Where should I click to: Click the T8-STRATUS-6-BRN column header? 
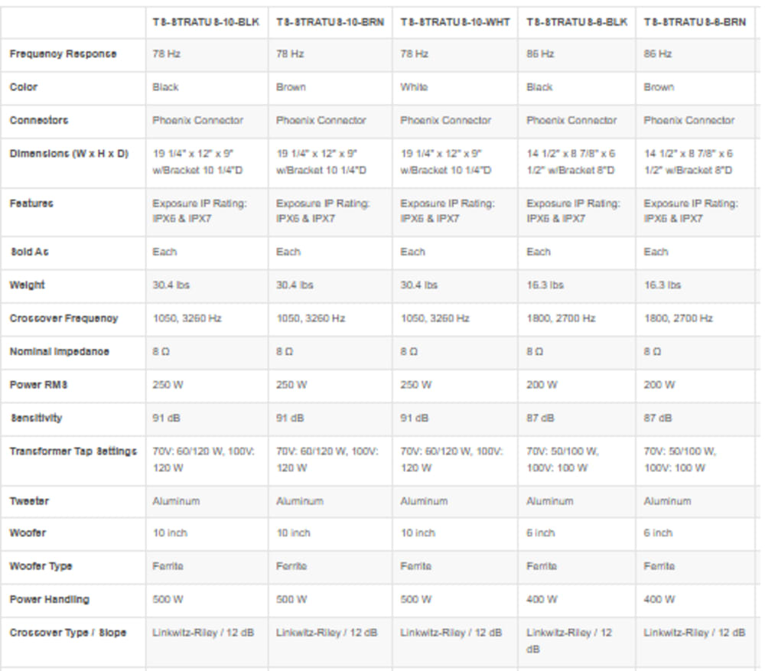point(695,22)
